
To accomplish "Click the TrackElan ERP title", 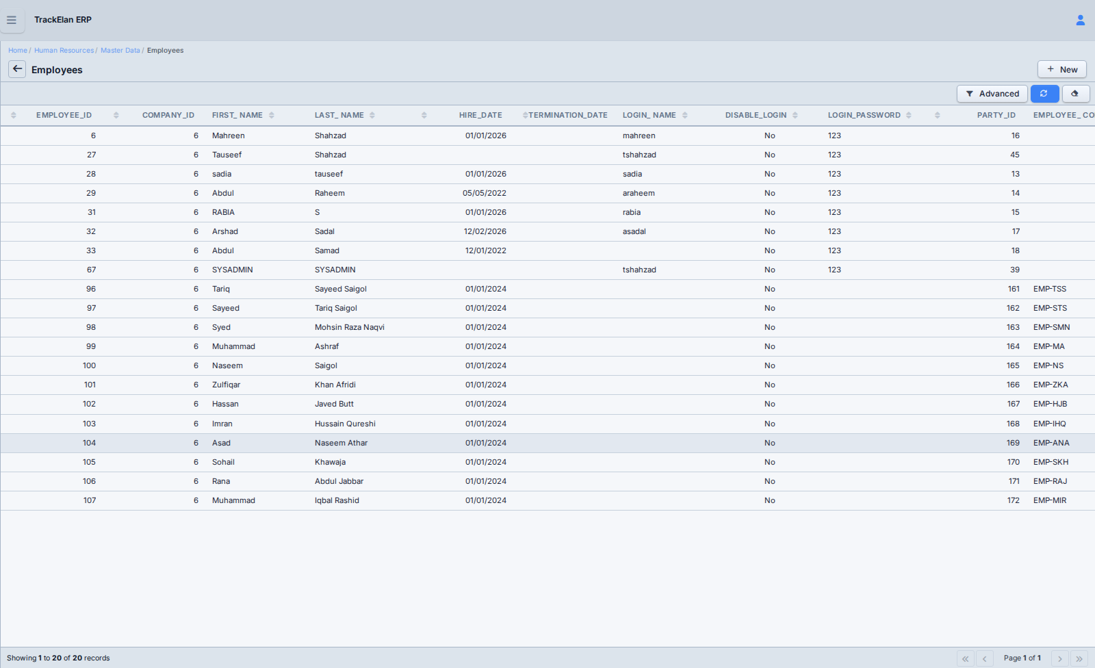I will [x=63, y=20].
